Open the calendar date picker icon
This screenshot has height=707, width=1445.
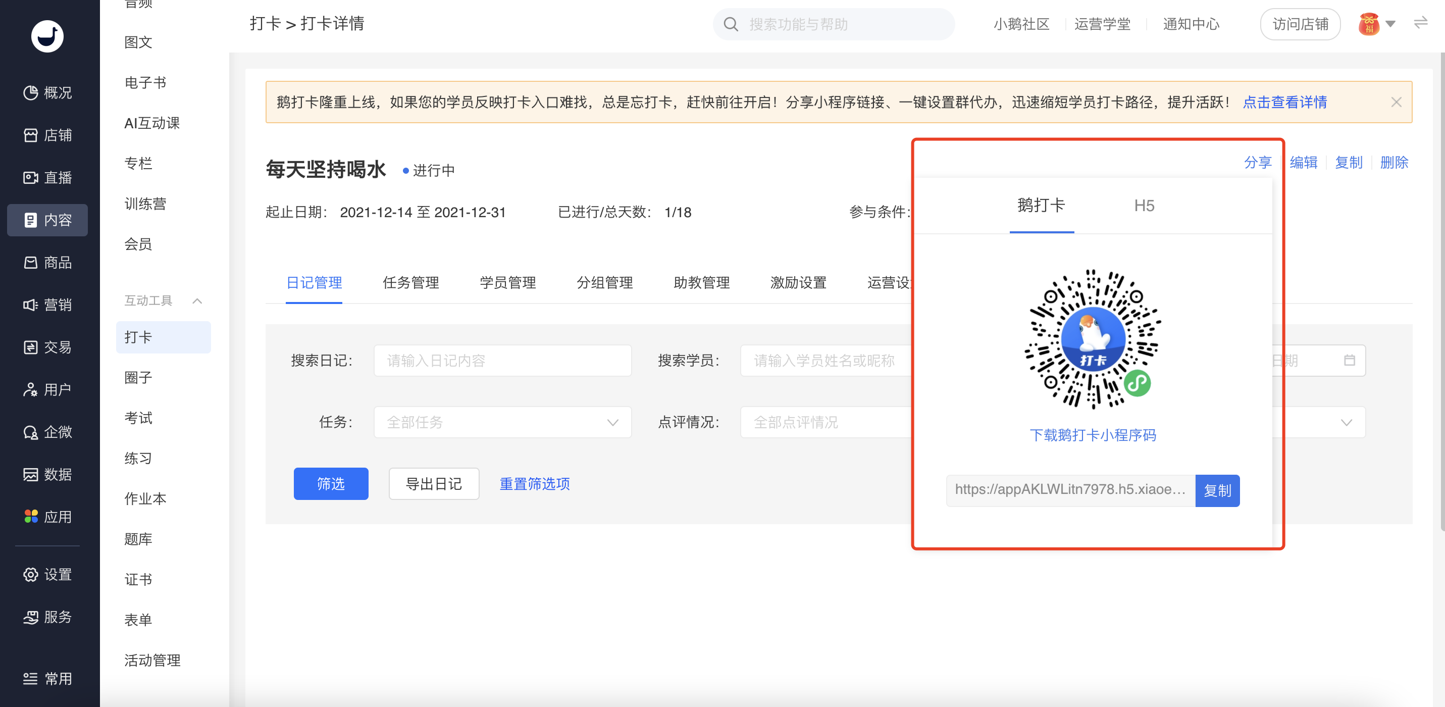[x=1349, y=360]
